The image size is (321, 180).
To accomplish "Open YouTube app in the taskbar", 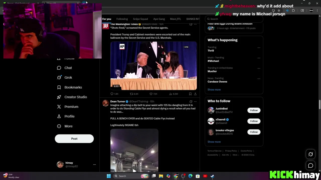I will coord(205,176).
